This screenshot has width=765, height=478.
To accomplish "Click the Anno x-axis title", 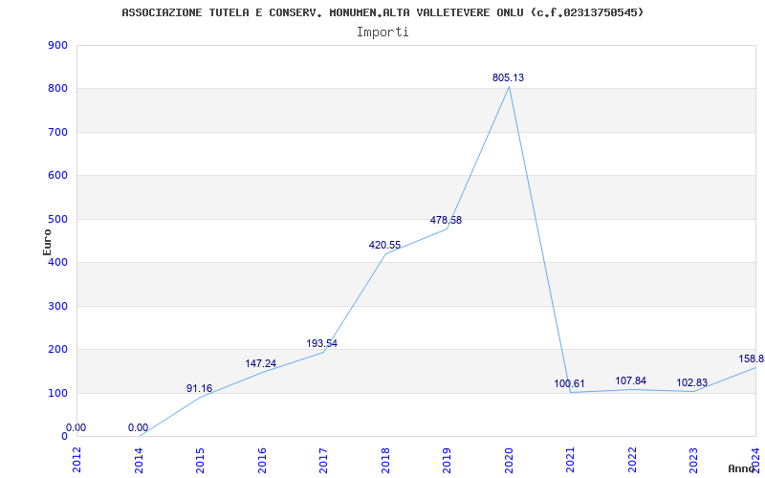I will click(x=742, y=468).
